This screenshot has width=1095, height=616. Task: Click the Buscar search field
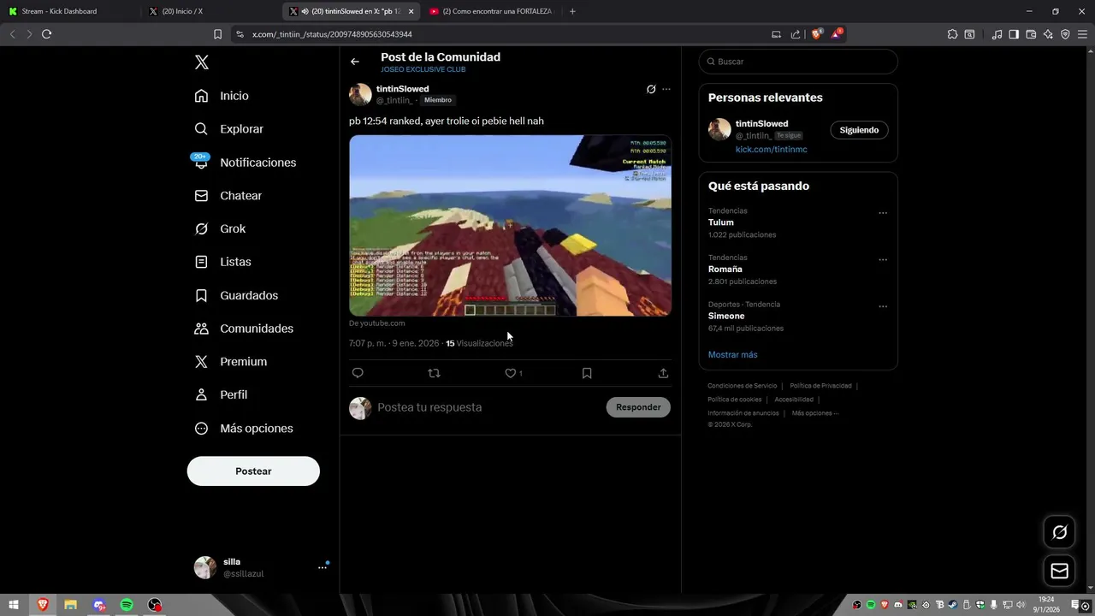pyautogui.click(x=798, y=62)
